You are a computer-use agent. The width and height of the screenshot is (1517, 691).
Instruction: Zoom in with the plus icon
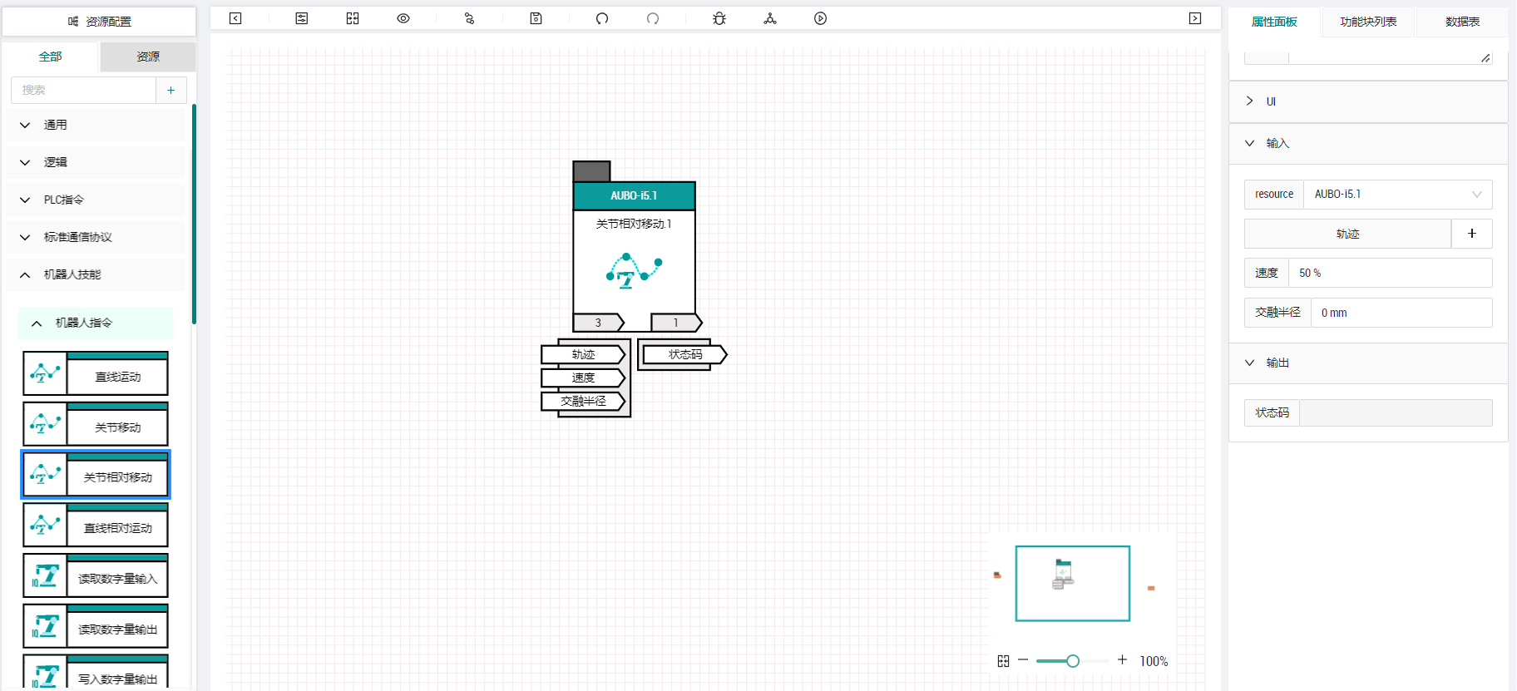click(x=1122, y=659)
